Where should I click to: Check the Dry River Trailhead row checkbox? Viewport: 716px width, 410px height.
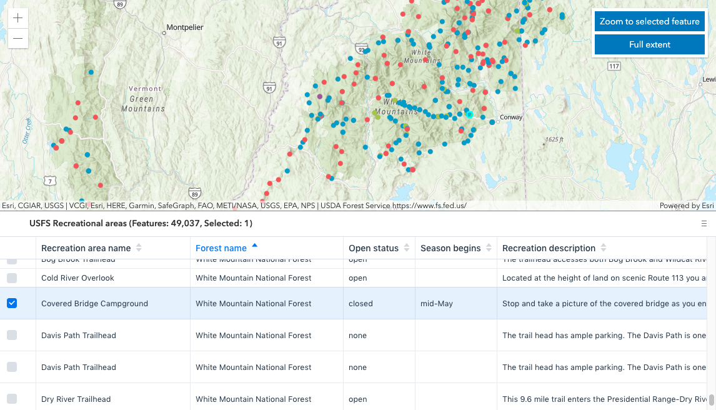pyautogui.click(x=12, y=399)
